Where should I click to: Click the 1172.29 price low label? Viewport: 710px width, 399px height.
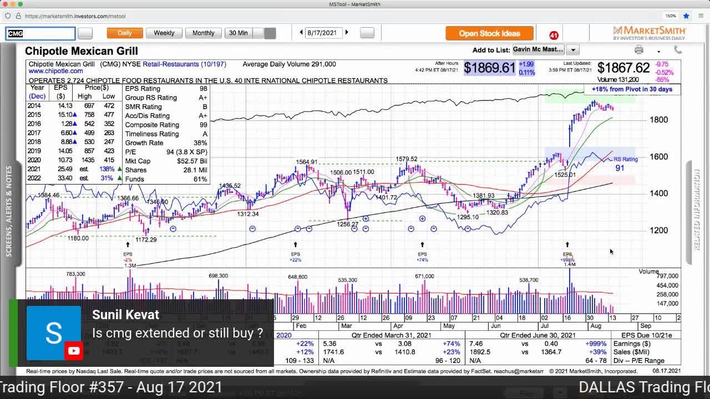point(146,239)
